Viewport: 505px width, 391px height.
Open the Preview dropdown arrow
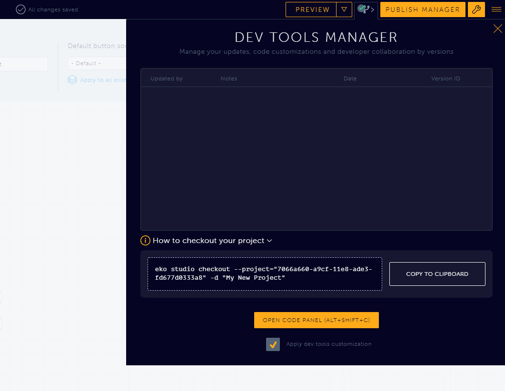pos(344,10)
